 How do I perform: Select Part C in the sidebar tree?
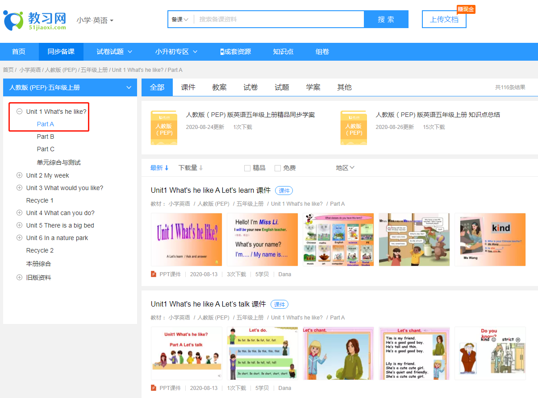click(46, 149)
